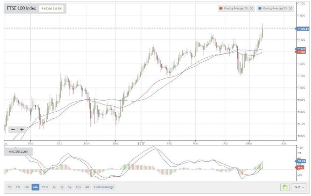Screen dimensions: 311x196
Task: Click the 7,238 red moving average marker
Action: point(301,52)
